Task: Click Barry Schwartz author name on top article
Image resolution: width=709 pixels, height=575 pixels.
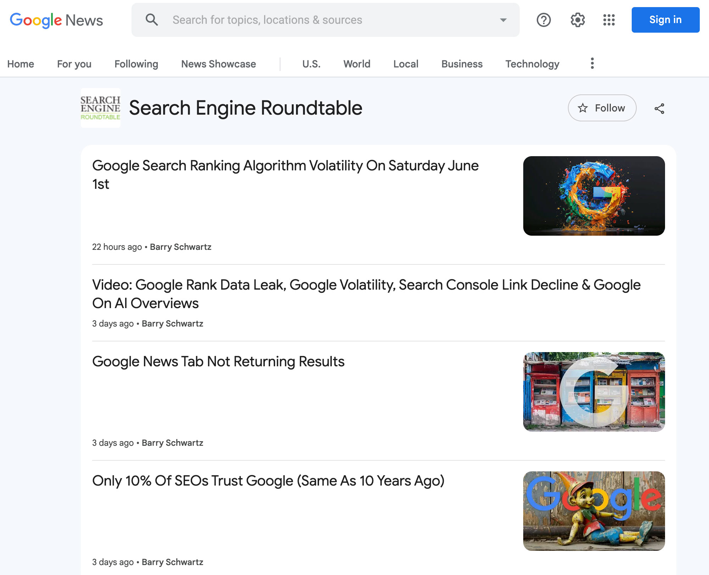Action: point(180,247)
